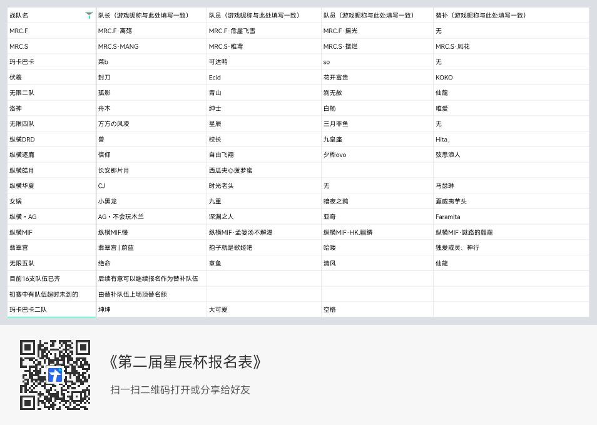This screenshot has width=597, height=425.
Task: Click the title 《第二届星辰杯报名表》
Action: click(185, 362)
